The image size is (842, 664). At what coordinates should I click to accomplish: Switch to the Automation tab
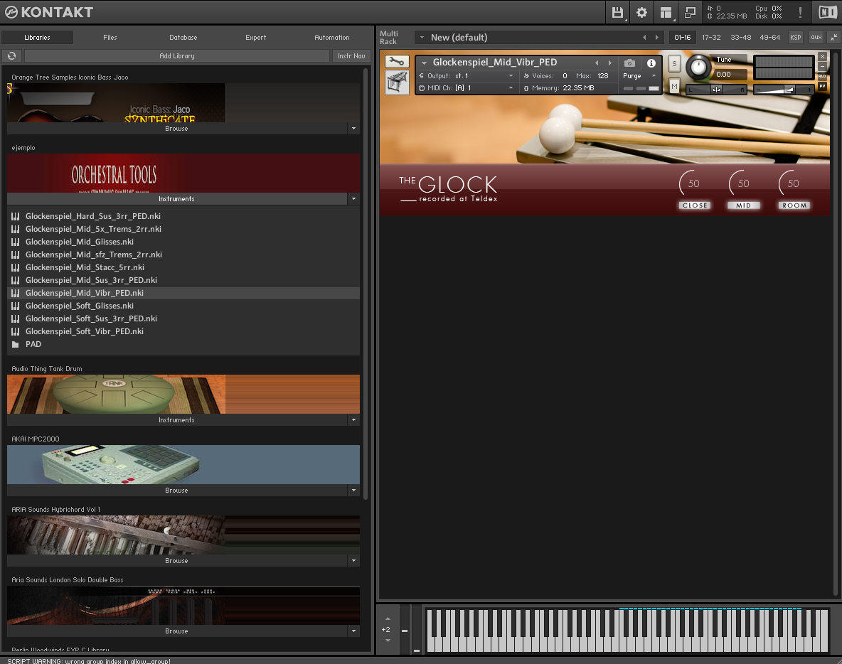(332, 38)
